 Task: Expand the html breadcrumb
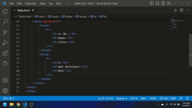[x=40, y=16]
